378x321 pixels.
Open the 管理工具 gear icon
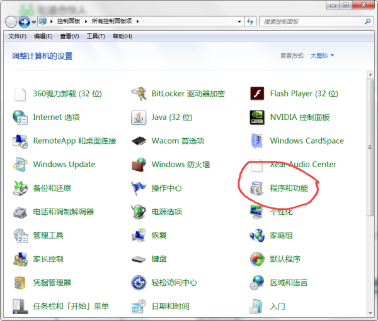click(x=21, y=236)
